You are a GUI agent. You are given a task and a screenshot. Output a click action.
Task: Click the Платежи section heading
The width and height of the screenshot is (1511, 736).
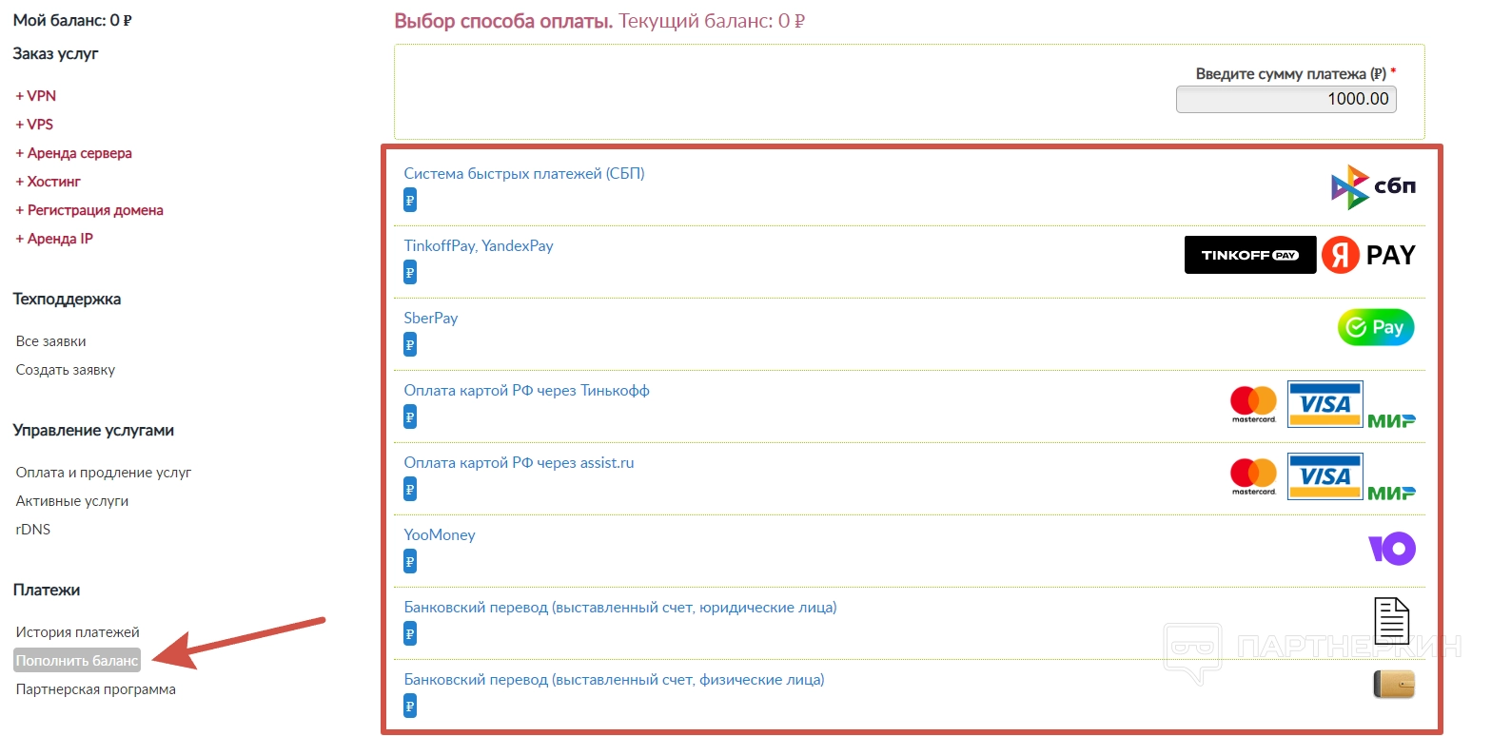[x=47, y=590]
